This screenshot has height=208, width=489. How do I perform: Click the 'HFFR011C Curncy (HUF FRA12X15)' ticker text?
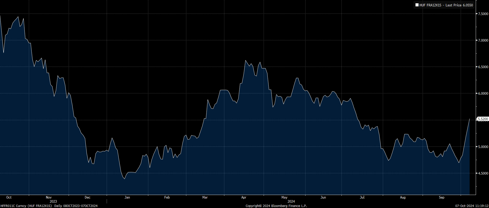(x=26, y=206)
